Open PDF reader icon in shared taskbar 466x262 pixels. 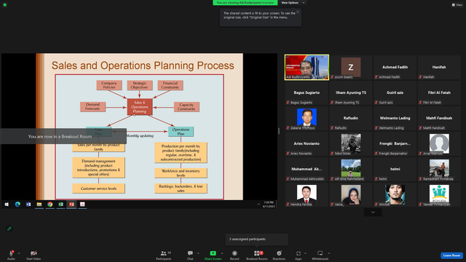[x=82, y=205]
